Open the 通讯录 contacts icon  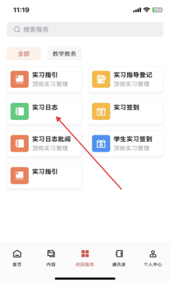(x=119, y=254)
